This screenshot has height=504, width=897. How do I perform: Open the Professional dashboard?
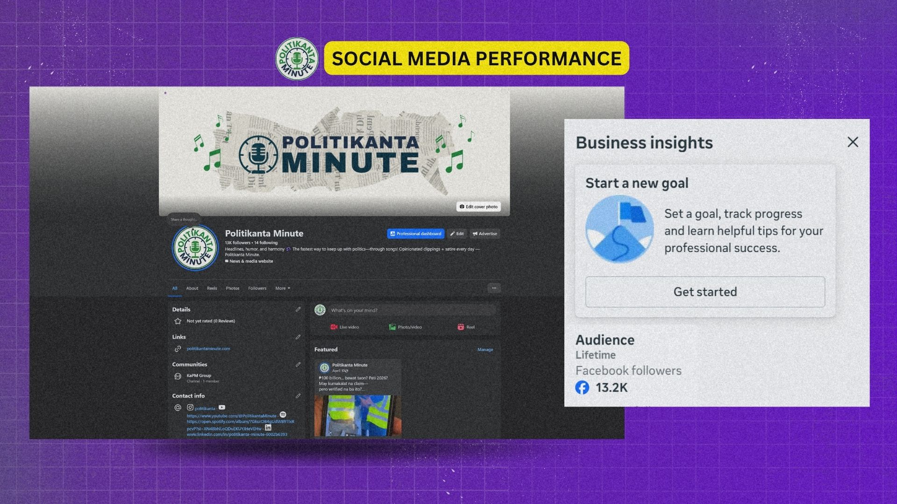point(416,234)
